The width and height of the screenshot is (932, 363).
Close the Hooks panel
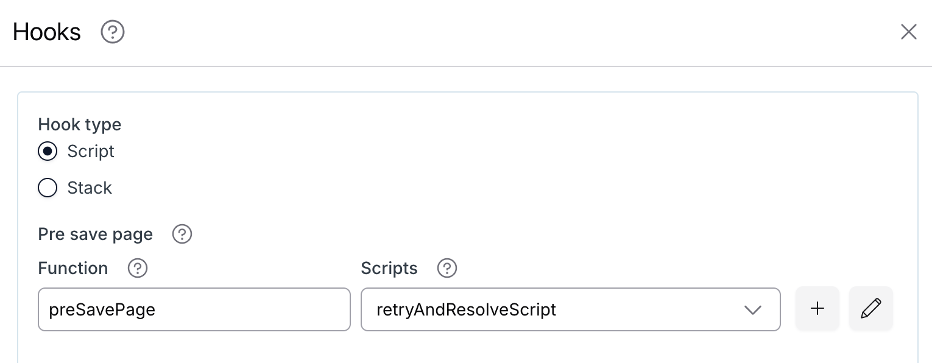click(x=908, y=32)
